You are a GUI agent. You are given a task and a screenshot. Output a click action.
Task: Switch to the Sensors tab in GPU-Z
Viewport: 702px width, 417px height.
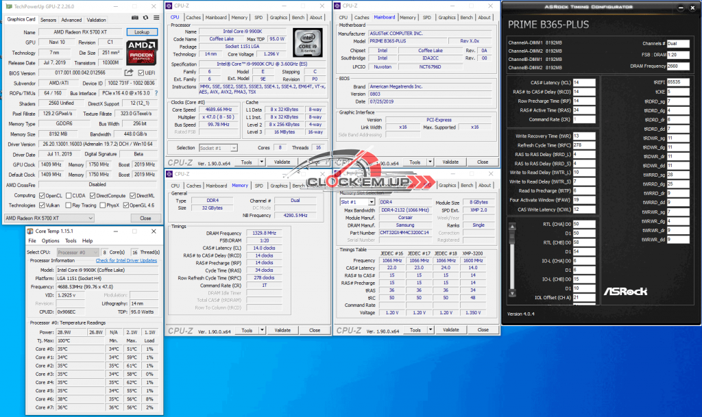(48, 20)
